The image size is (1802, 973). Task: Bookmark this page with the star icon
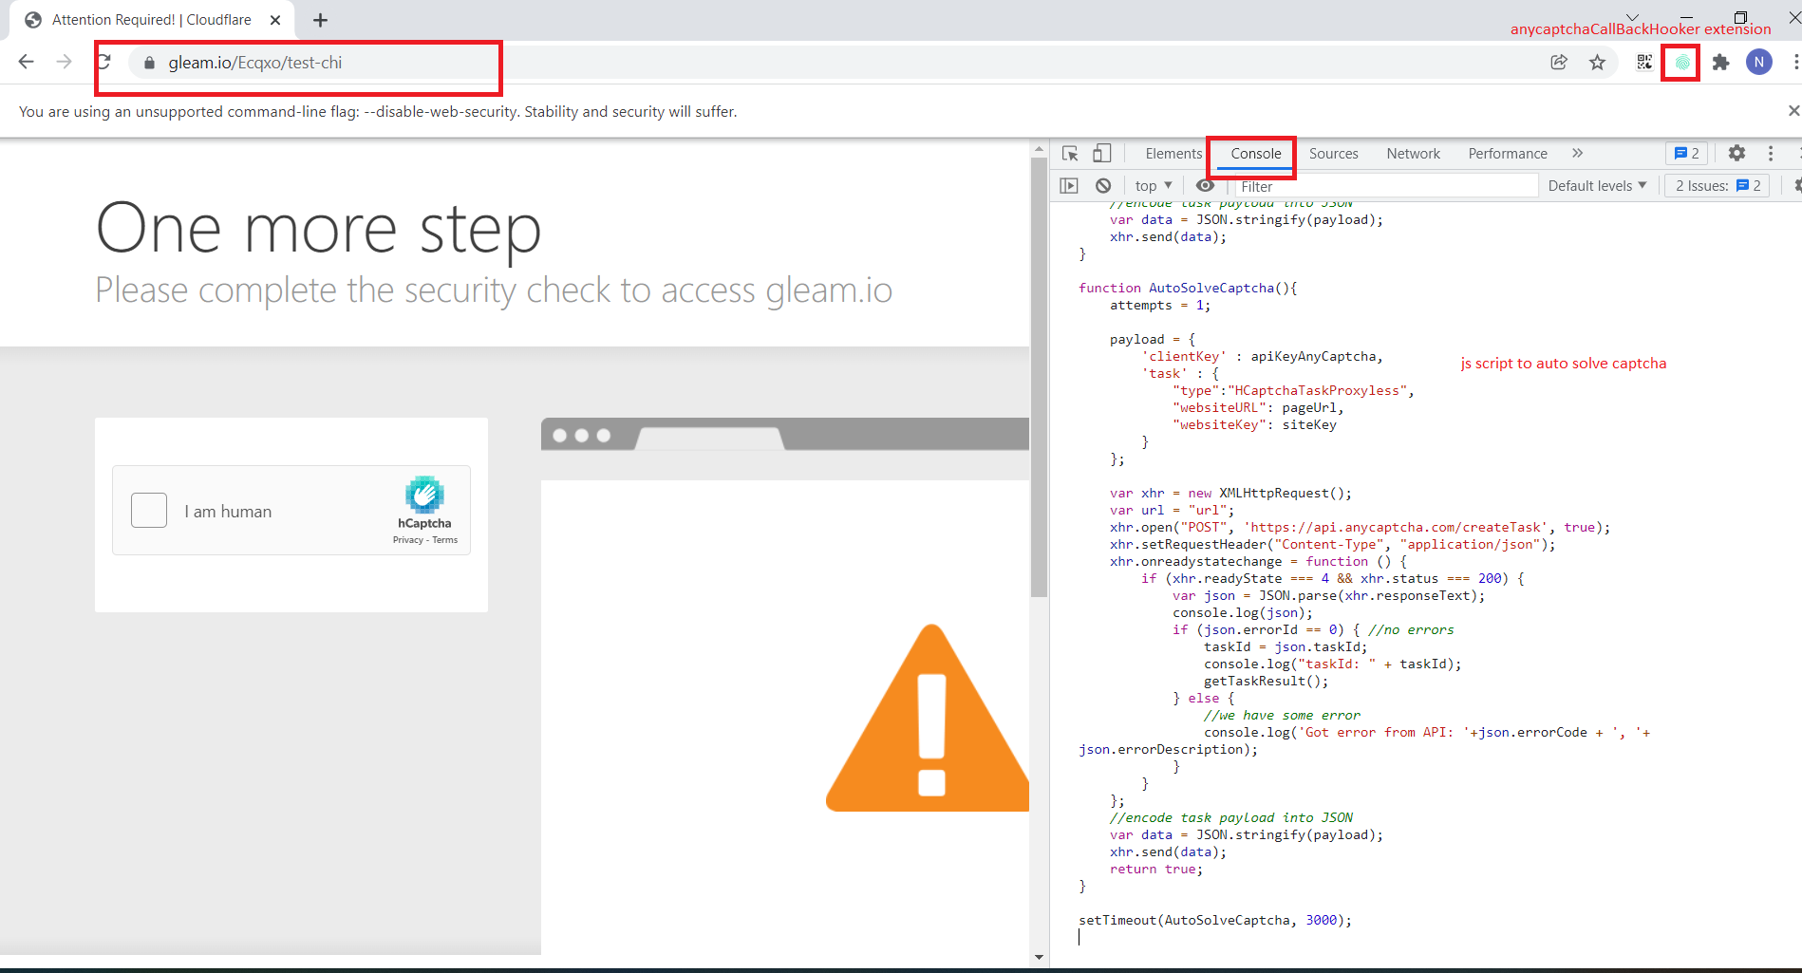pos(1598,63)
